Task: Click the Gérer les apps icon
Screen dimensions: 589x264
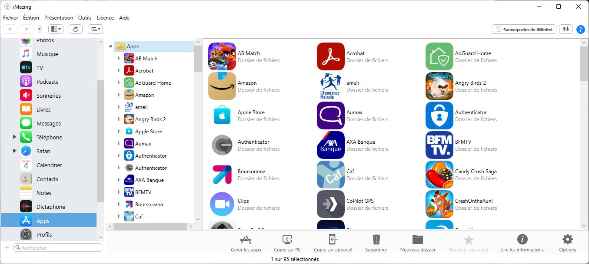Action: pyautogui.click(x=246, y=240)
